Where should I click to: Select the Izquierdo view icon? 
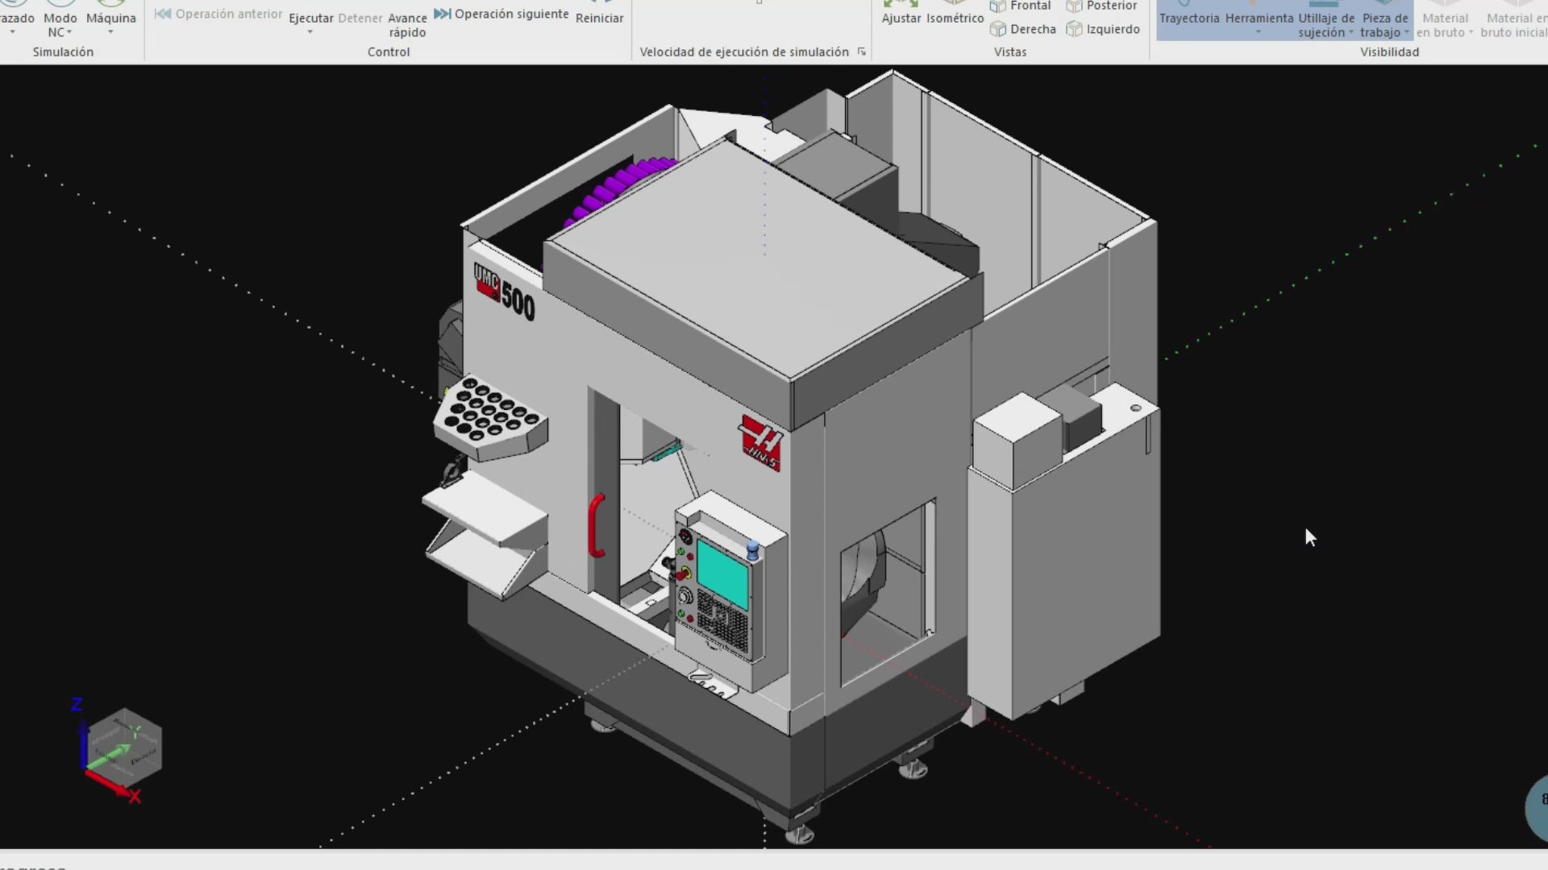(x=1076, y=29)
